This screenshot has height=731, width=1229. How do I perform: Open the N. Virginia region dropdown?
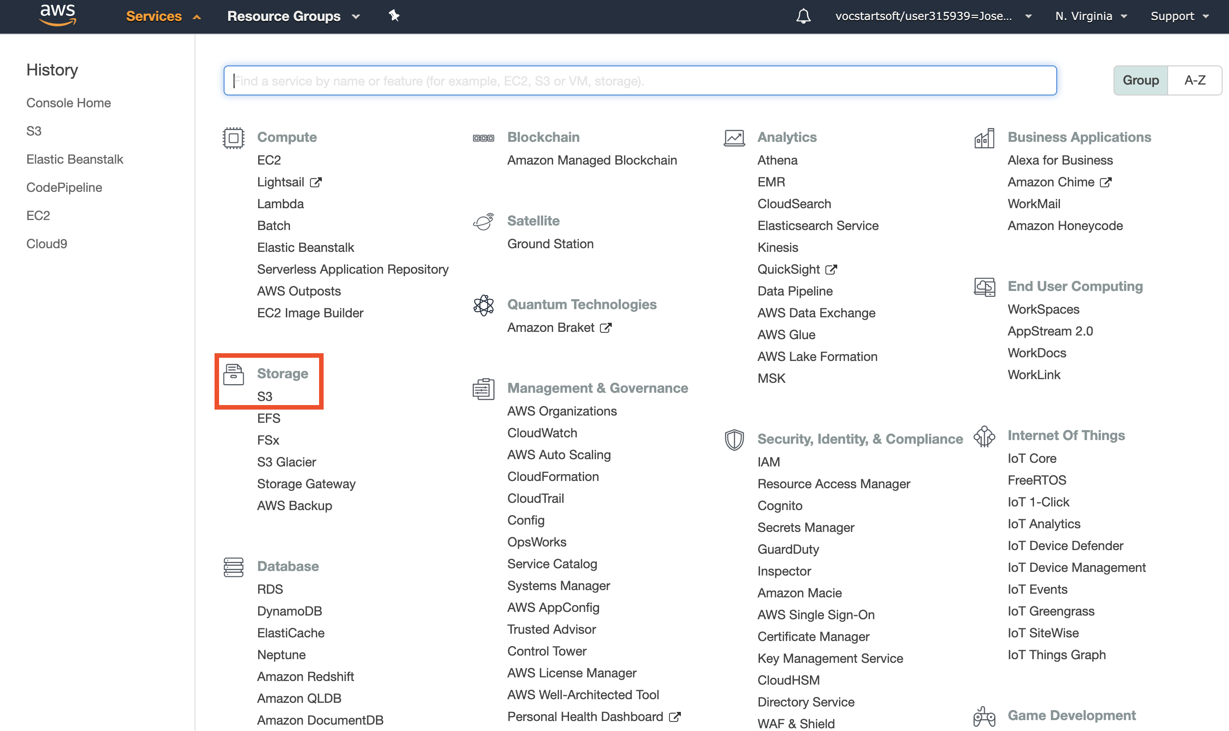click(x=1090, y=16)
